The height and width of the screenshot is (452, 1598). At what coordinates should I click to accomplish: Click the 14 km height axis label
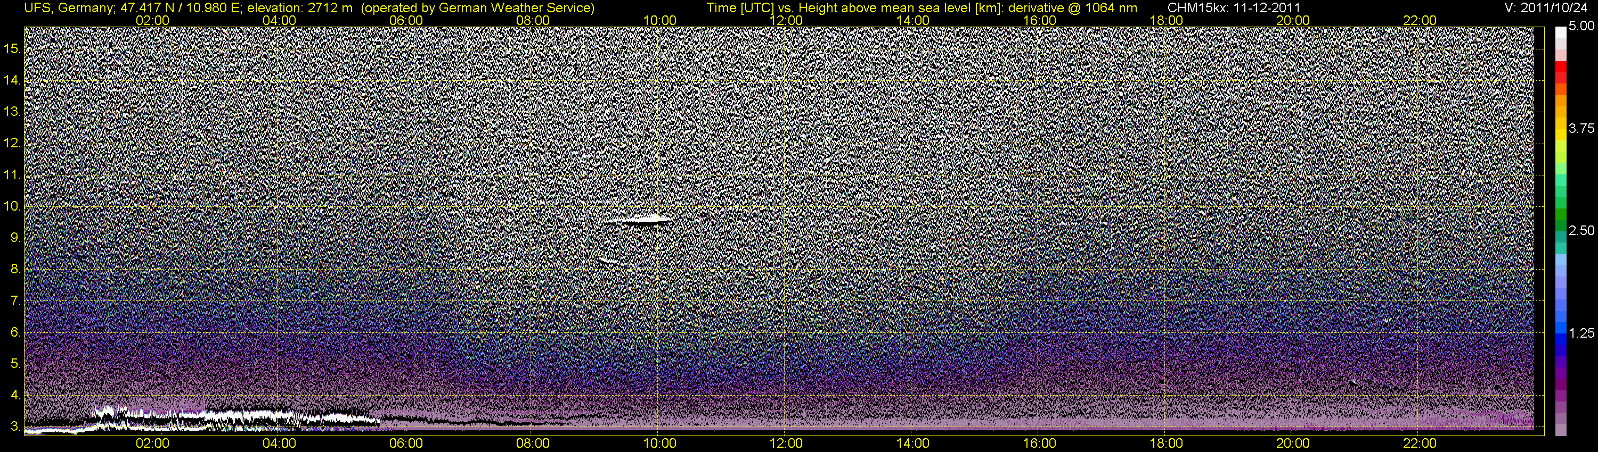tap(12, 80)
